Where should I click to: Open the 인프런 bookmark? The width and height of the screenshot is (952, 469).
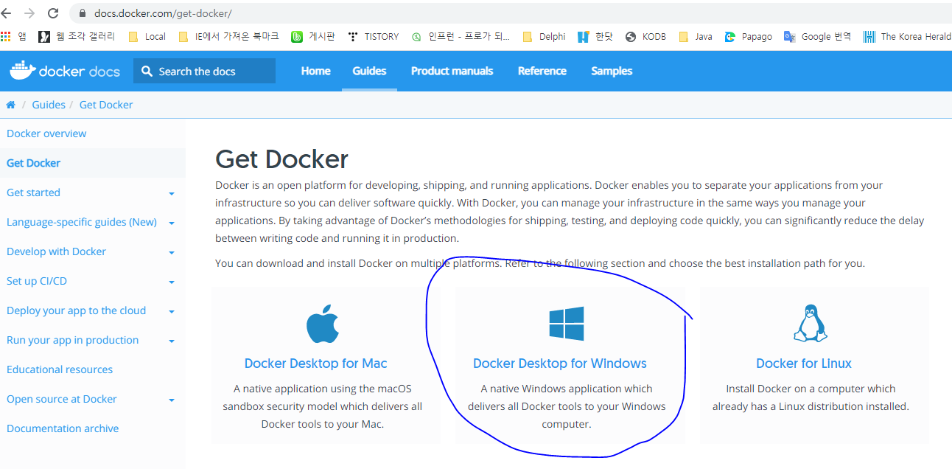461,36
